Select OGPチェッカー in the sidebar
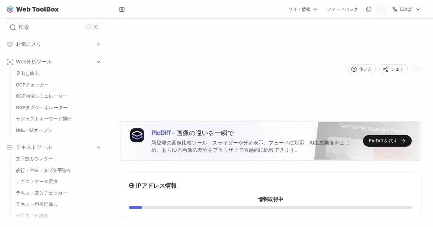433x227 pixels. pos(32,85)
